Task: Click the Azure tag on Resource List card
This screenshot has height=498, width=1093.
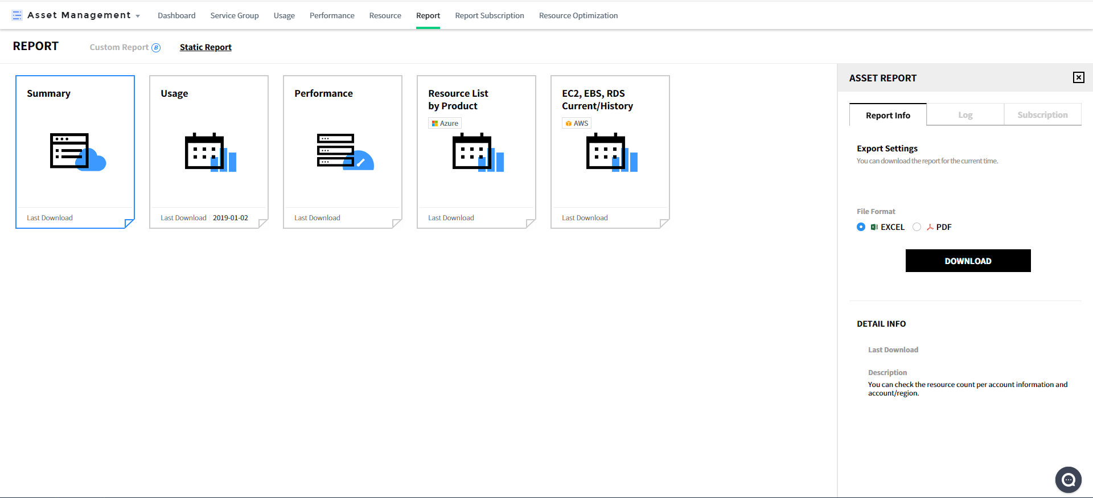Action: pos(445,124)
